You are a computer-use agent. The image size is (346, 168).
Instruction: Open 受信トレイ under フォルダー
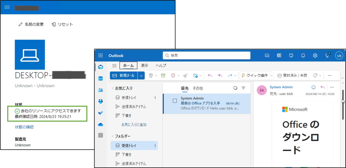tap(134, 146)
